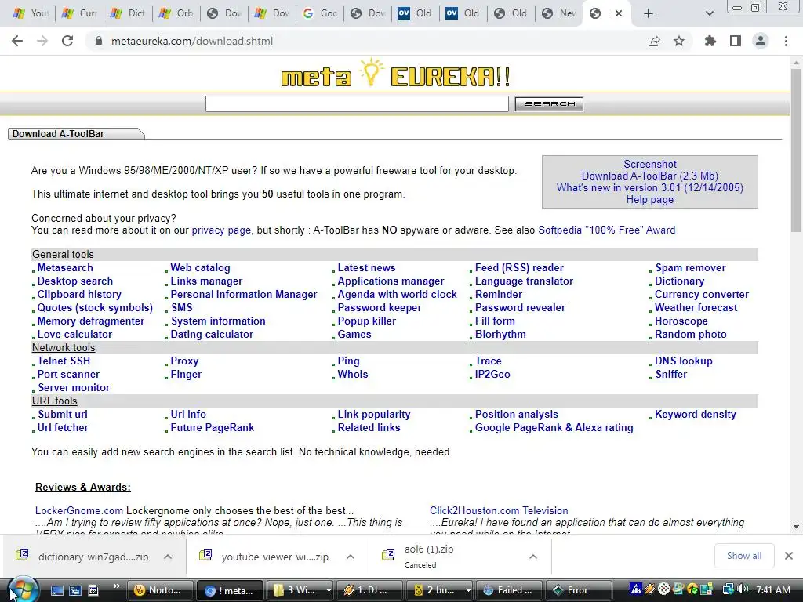The height and width of the screenshot is (602, 803).
Task: Click the metaEUREKA search input field
Action: (357, 104)
